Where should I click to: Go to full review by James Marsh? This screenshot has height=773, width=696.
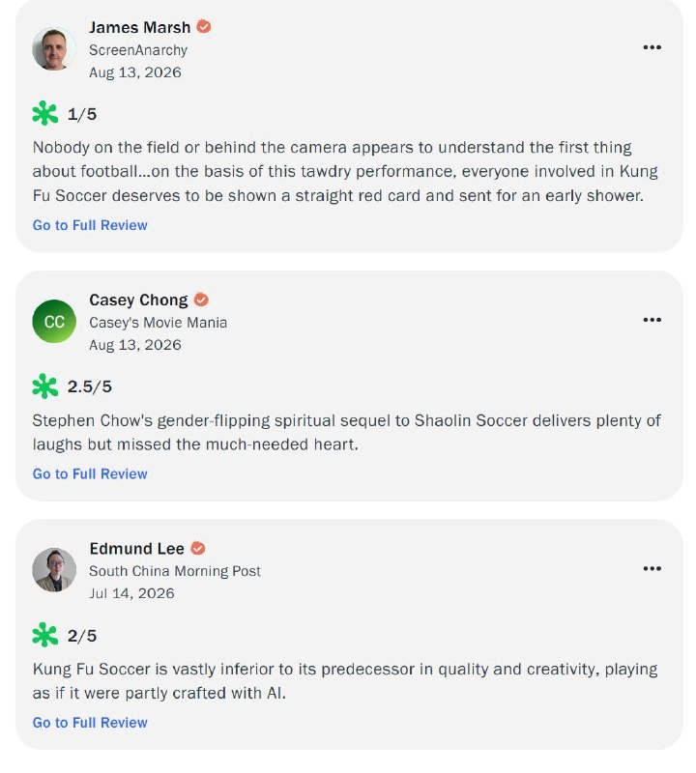click(90, 225)
